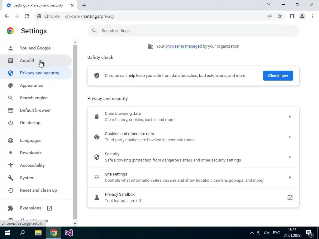Toggle the side panel icon

click(x=292, y=16)
